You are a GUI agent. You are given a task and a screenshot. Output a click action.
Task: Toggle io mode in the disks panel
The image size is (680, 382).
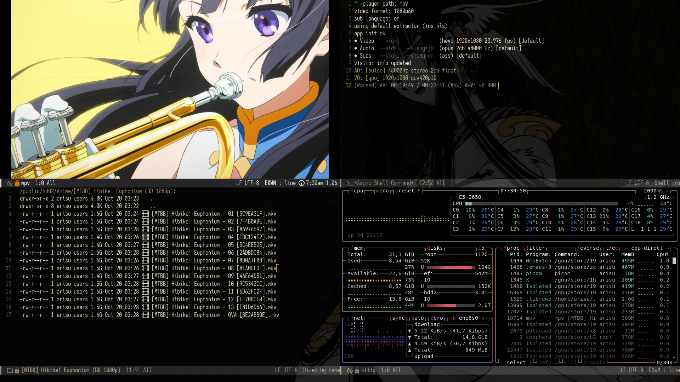481,248
